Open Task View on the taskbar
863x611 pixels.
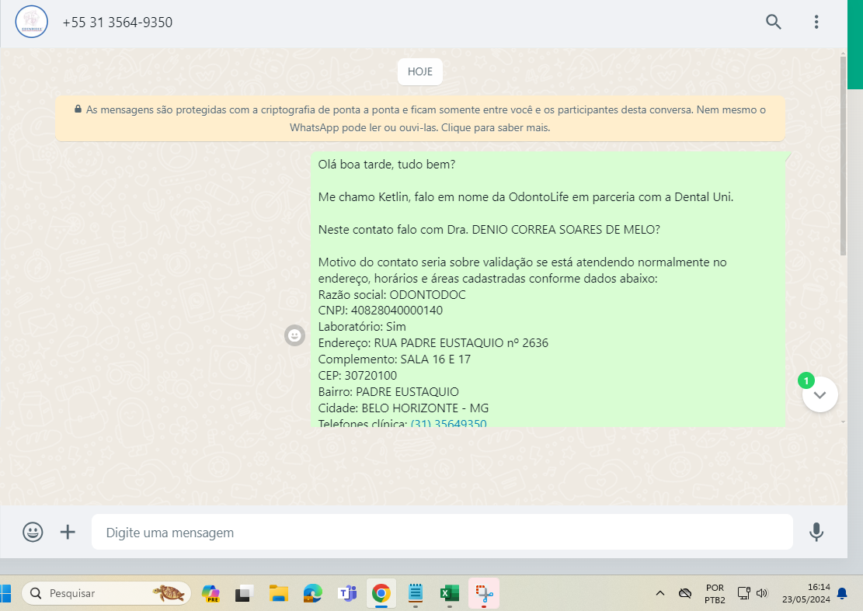[244, 593]
